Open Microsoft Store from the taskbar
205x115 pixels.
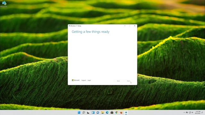[x=112, y=112]
